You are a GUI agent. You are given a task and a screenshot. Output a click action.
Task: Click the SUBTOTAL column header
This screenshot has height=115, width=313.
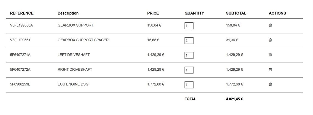point(236,13)
